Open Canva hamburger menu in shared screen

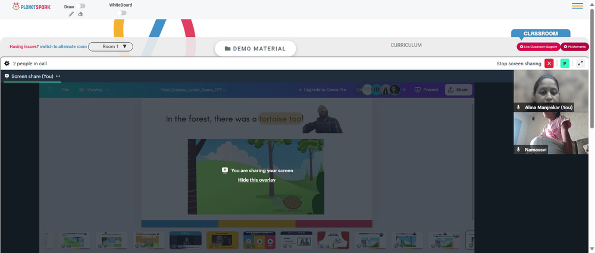[49, 90]
